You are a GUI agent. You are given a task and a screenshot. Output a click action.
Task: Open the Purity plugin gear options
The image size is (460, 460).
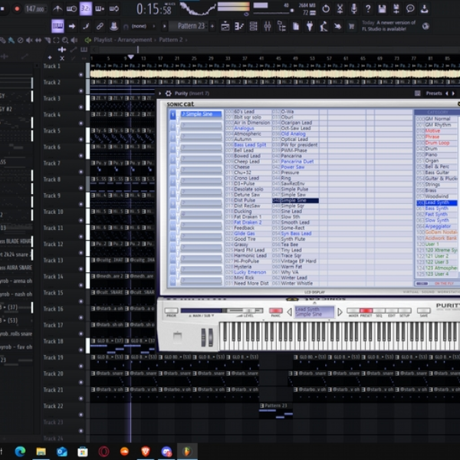pyautogui.click(x=169, y=94)
